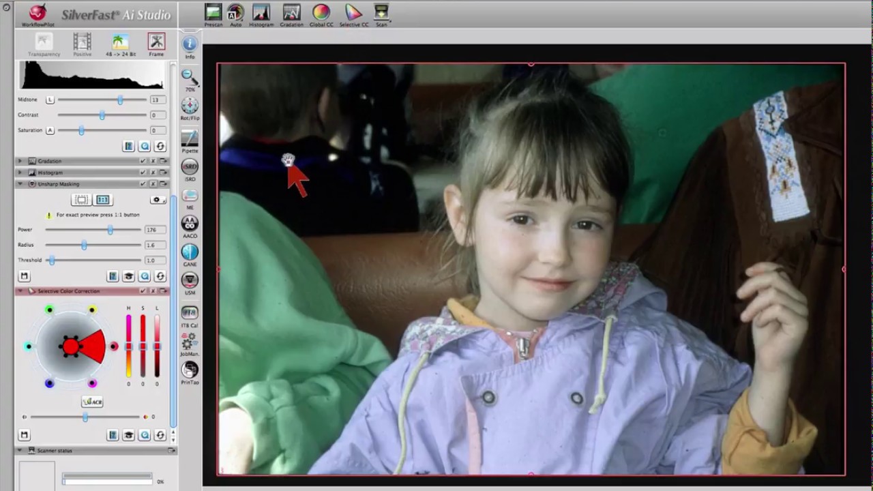
Task: Start the Scan
Action: 381,15
